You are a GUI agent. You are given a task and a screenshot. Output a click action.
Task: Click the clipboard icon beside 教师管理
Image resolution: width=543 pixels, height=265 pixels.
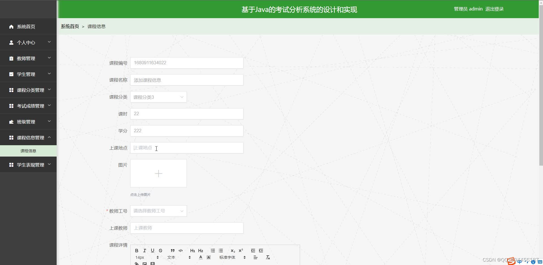click(x=11, y=58)
